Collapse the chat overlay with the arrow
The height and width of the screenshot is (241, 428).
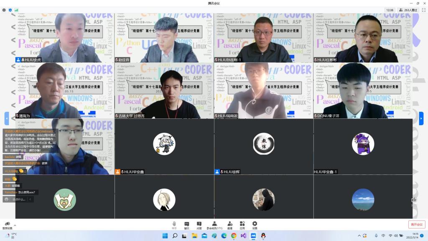coord(31,200)
